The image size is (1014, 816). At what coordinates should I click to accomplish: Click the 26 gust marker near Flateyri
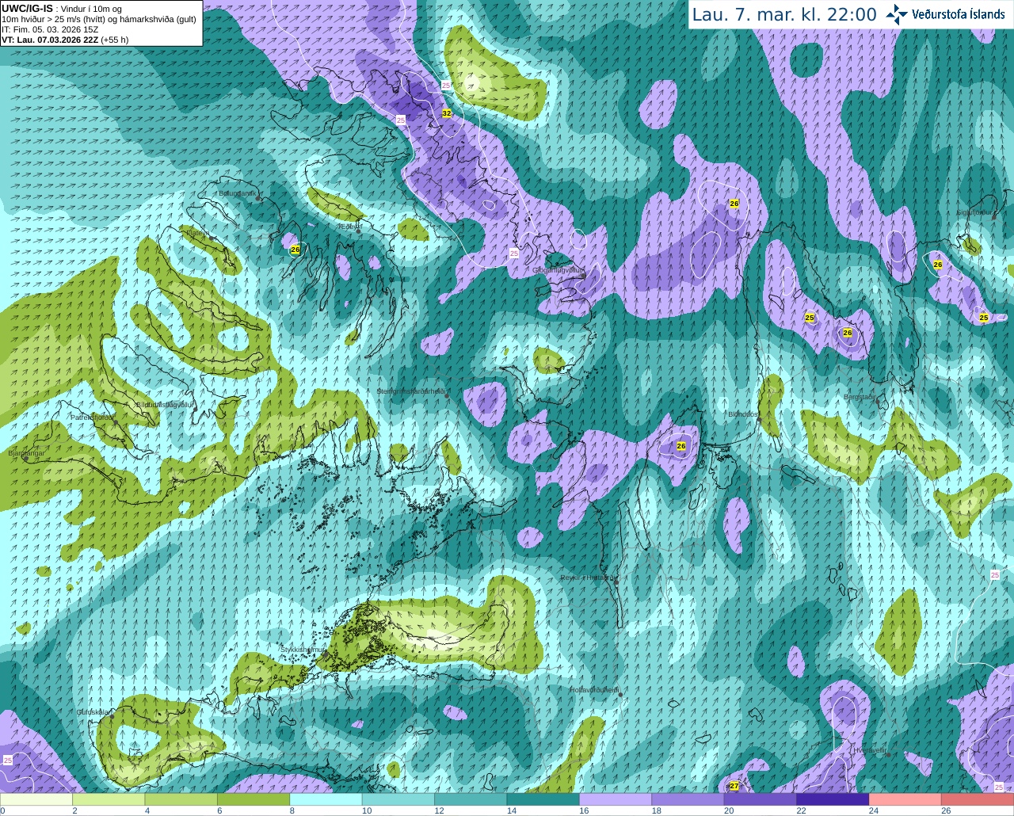click(295, 250)
